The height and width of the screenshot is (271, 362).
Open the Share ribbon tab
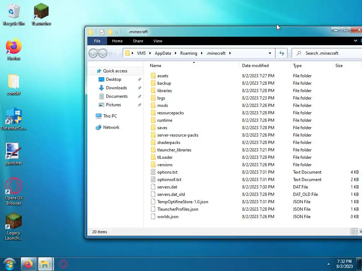(138, 41)
